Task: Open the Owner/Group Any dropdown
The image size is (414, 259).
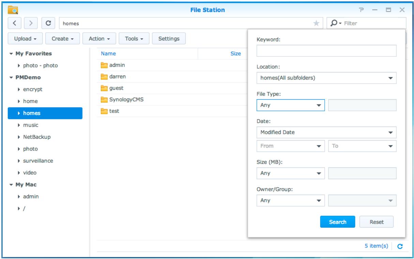Action: [290, 201]
